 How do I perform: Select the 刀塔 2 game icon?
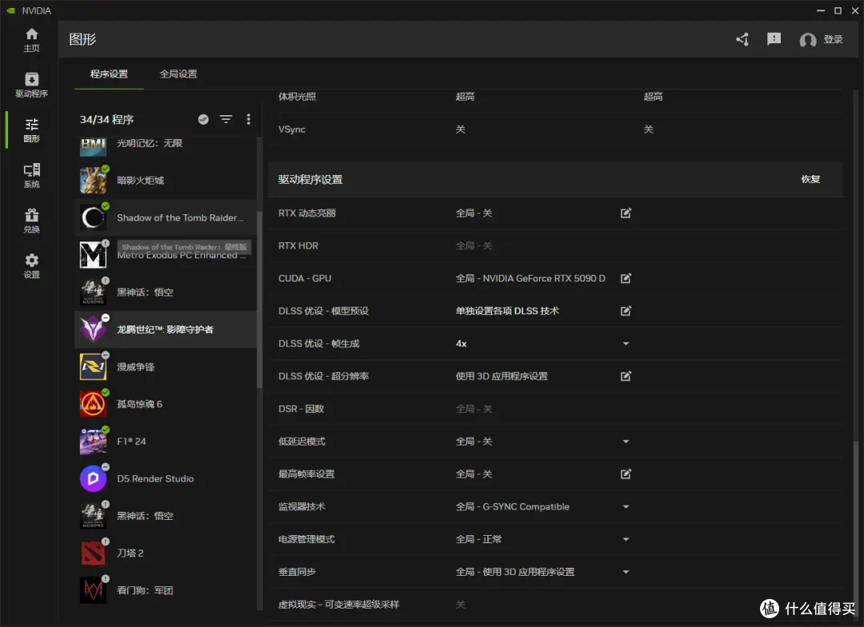(93, 553)
